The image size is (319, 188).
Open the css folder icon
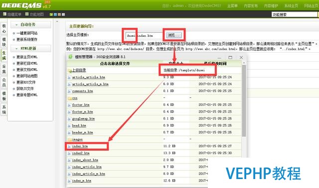click(x=70, y=98)
